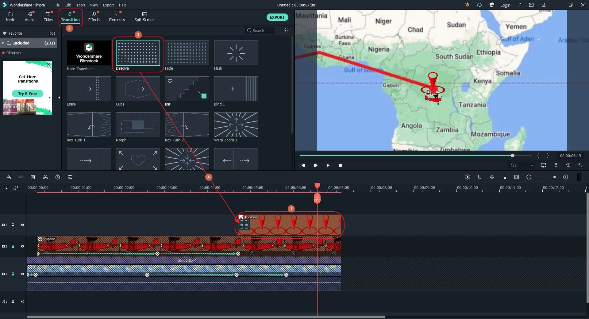Select the razor split tool in the timeline toolbar

[x=45, y=177]
